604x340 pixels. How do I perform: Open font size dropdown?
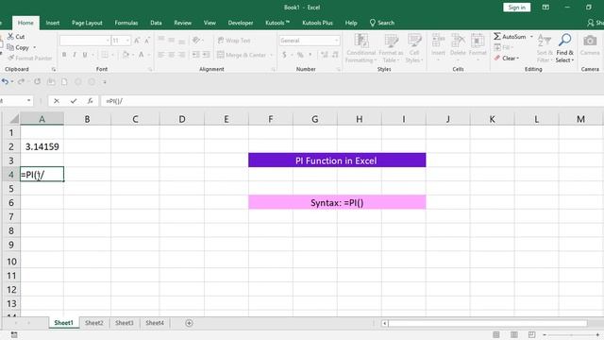click(x=127, y=41)
